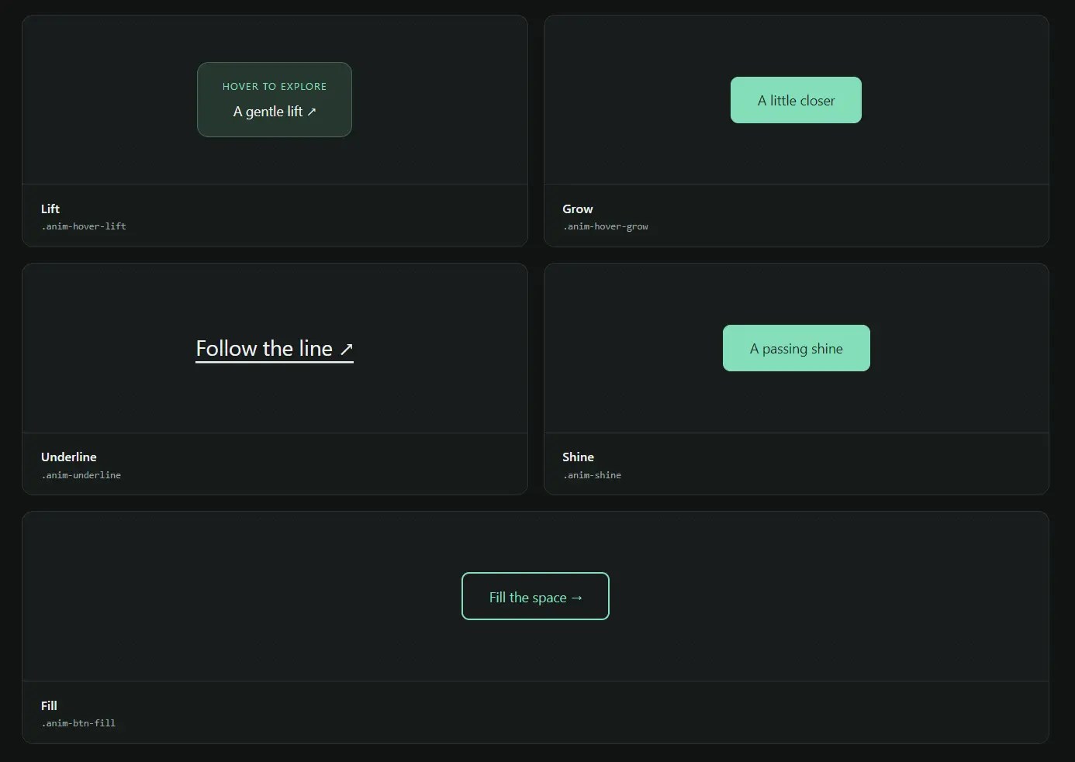
Task: Select the '.anim-underline' class name
Action: pyautogui.click(x=81, y=475)
